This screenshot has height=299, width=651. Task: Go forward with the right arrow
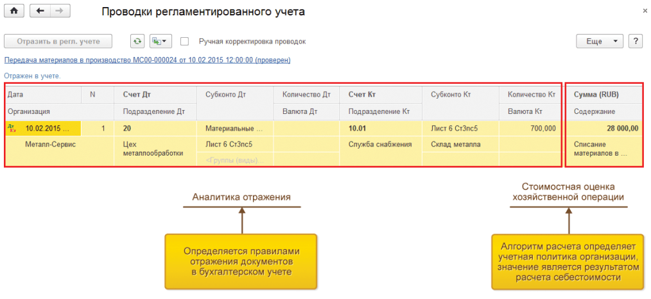point(60,12)
